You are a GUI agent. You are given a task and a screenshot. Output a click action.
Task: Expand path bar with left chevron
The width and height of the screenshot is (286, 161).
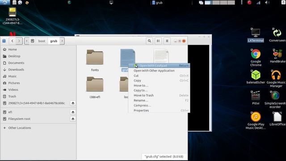coord(27,41)
